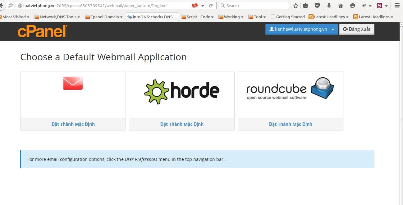Click the User Preferences text in info box
This screenshot has width=403, height=205.
(x=141, y=159)
